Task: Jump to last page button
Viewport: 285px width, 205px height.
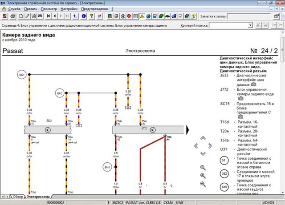Action: (67, 16)
